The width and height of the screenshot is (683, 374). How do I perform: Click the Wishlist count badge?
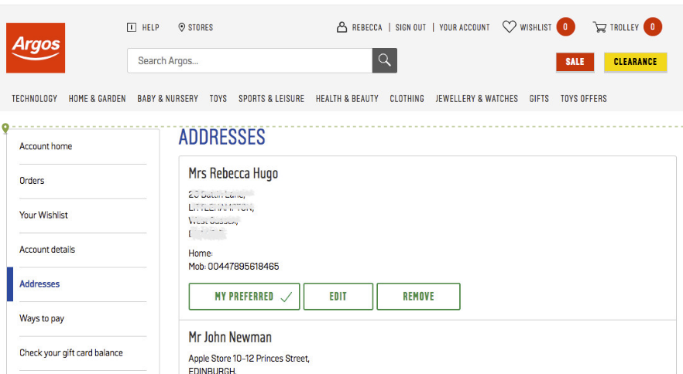pyautogui.click(x=565, y=27)
